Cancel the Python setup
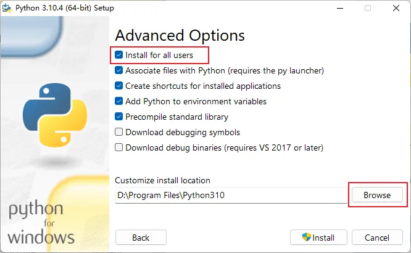The image size is (411, 253). click(377, 238)
